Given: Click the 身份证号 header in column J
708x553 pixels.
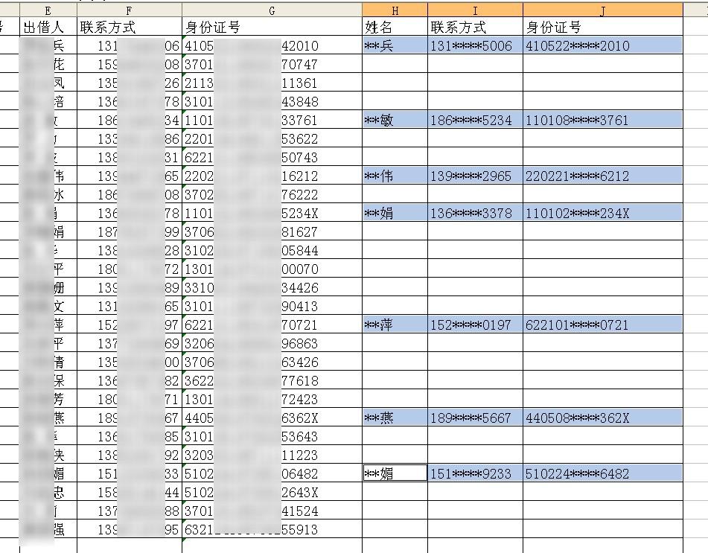Looking at the screenshot, I should [603, 27].
